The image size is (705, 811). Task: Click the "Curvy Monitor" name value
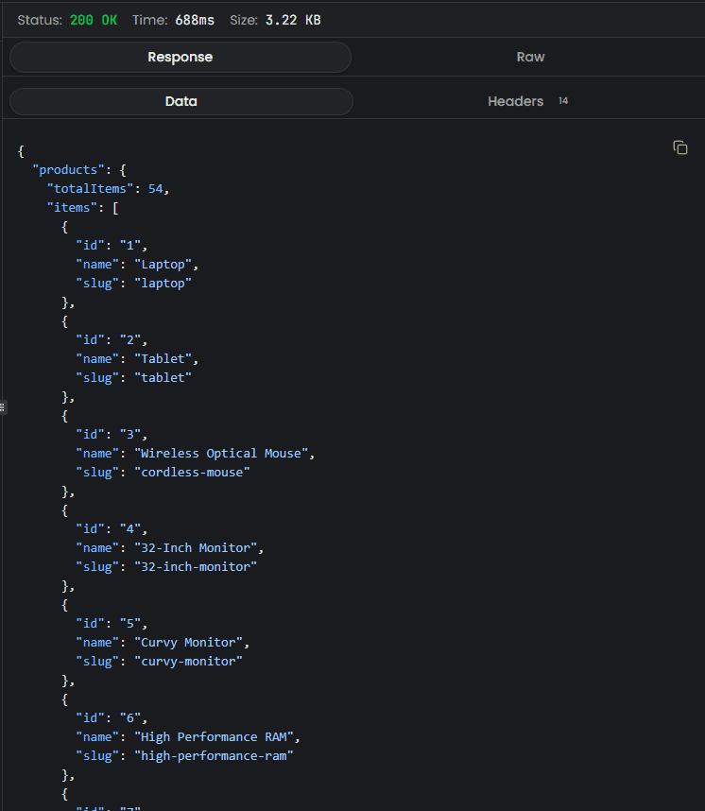click(188, 643)
